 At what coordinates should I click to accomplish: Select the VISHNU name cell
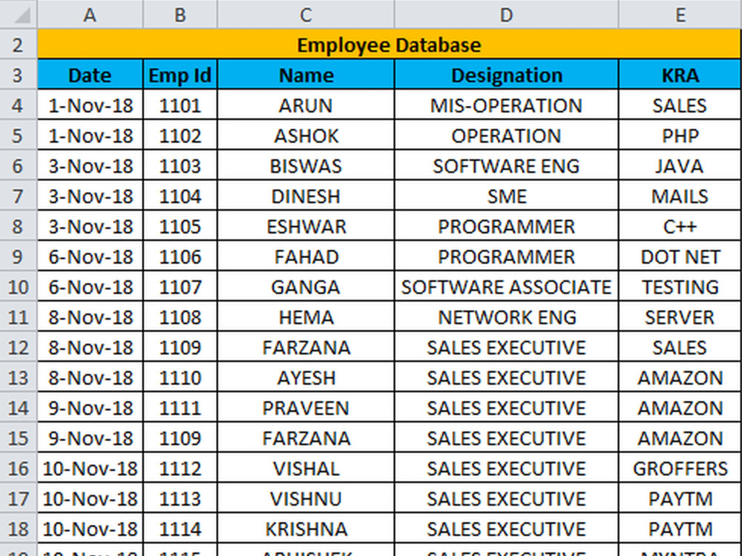tap(306, 498)
